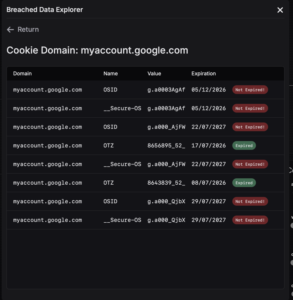
Task: Click Not Expired badge in __Secure-OS 29/07/2027 row
Action: [250, 220]
